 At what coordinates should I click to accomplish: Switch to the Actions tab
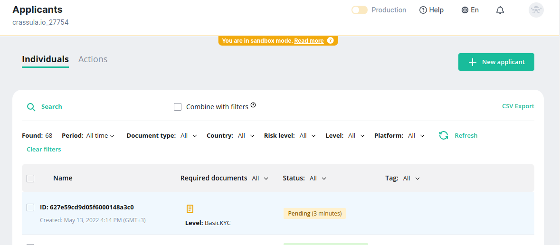[93, 59]
